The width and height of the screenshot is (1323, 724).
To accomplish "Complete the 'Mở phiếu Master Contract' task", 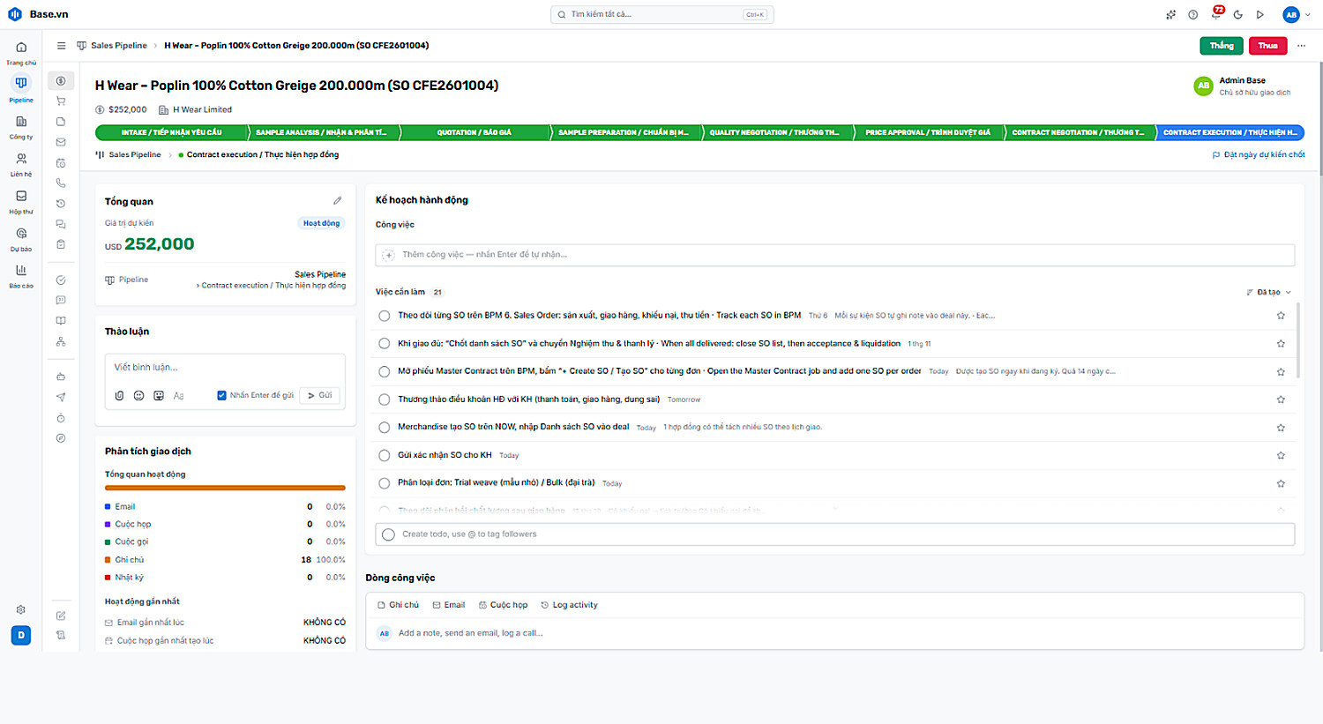I will click(x=385, y=372).
